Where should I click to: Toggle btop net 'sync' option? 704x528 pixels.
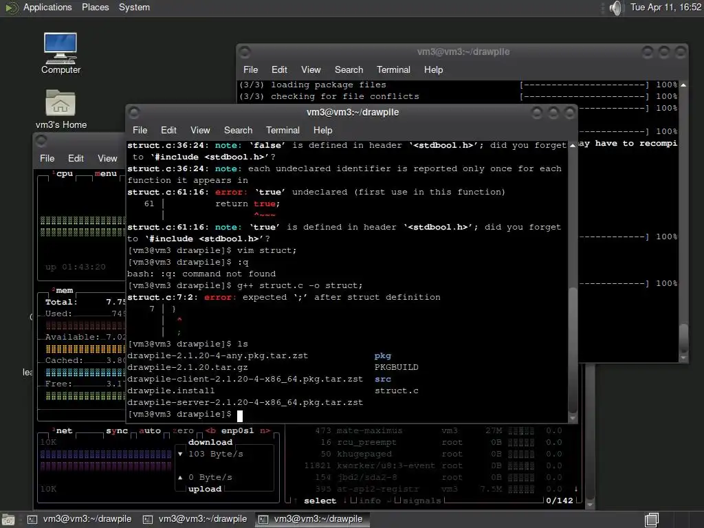point(117,430)
